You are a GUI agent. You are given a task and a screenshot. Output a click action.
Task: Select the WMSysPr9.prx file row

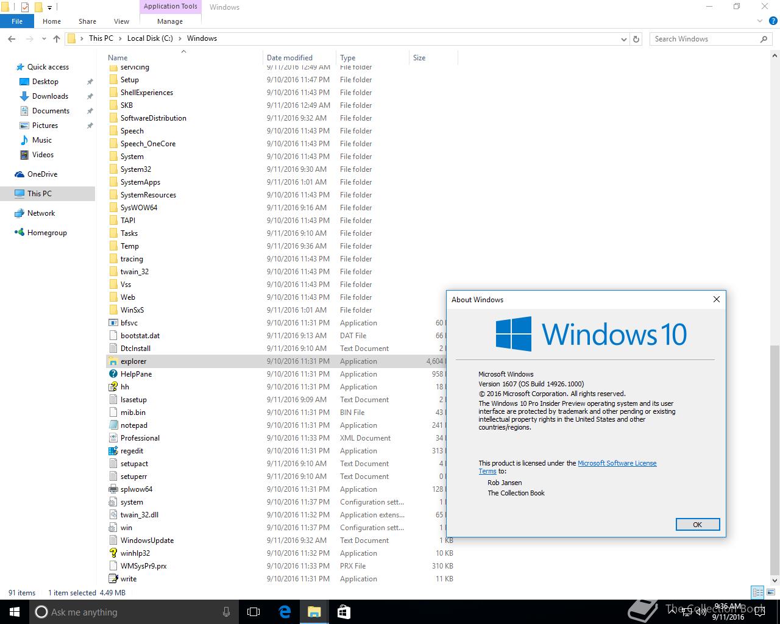tap(281, 566)
